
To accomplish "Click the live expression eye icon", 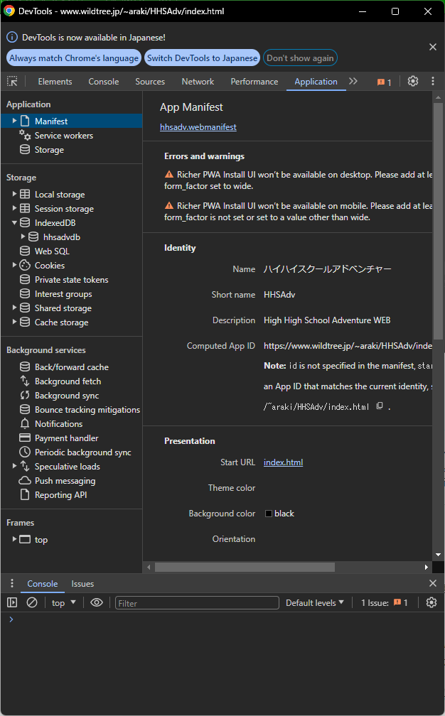I will (x=97, y=602).
